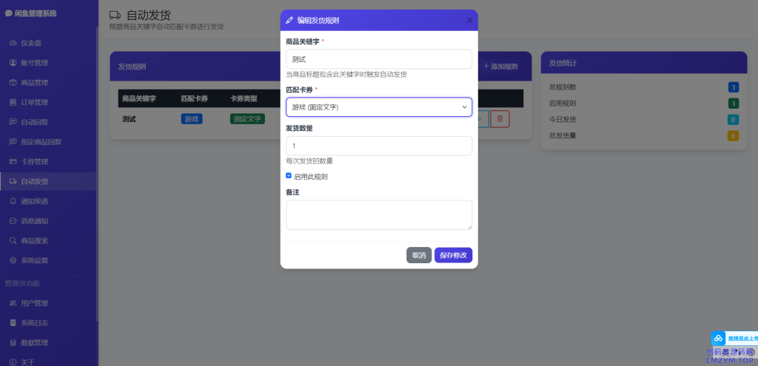Go to 订单管理 in the sidebar
The height and width of the screenshot is (366, 758).
(34, 103)
